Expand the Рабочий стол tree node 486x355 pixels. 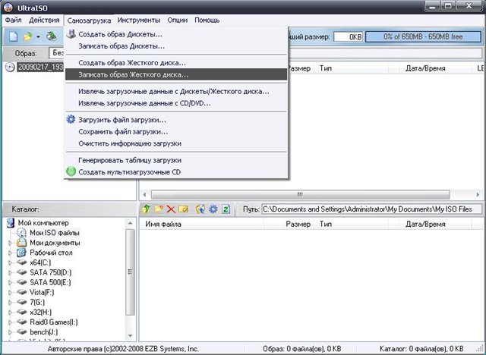coord(10,253)
